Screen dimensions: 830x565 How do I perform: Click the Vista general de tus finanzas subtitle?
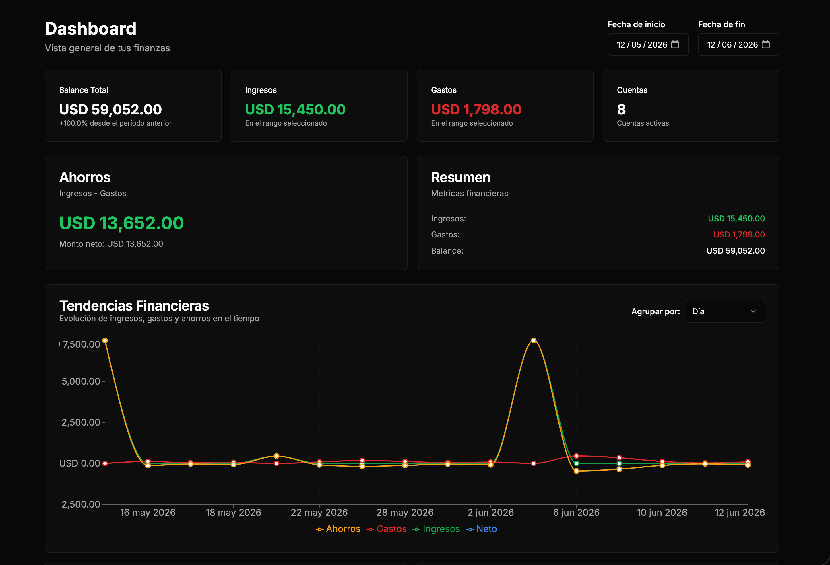(108, 48)
